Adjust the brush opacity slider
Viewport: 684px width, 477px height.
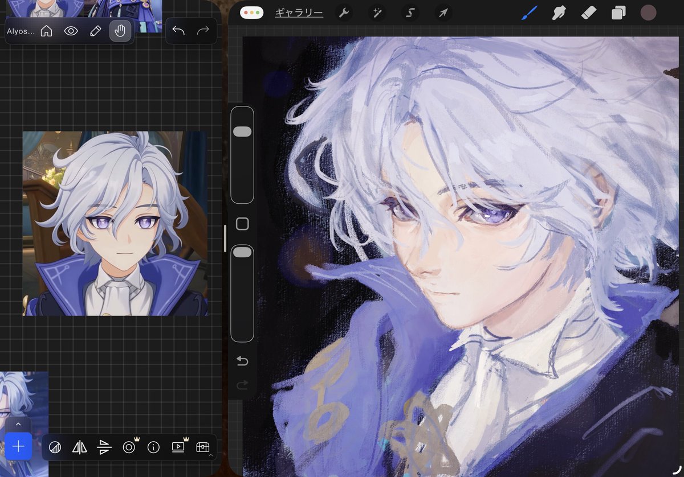pos(242,294)
